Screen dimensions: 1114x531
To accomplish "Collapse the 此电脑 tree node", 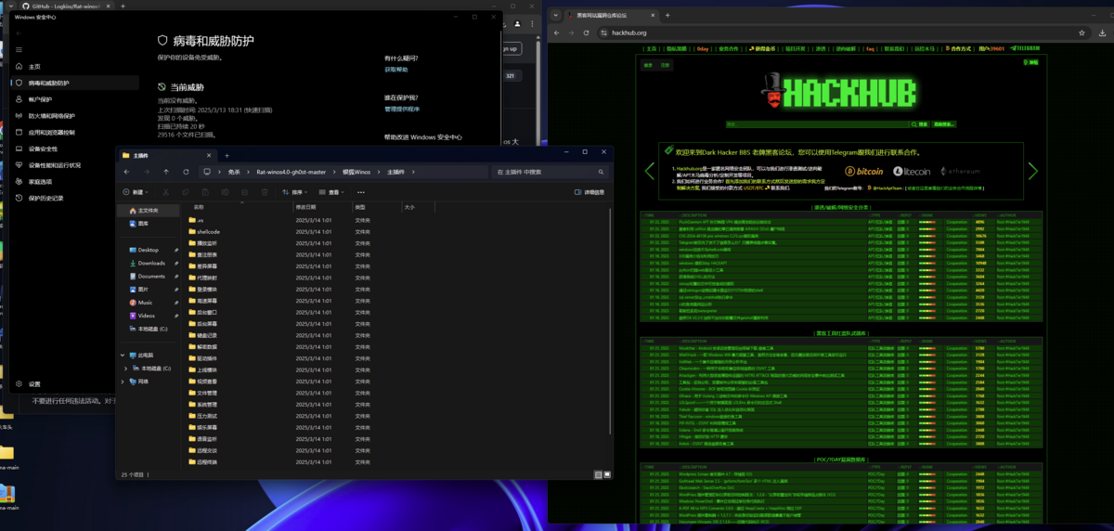I will pyautogui.click(x=122, y=355).
